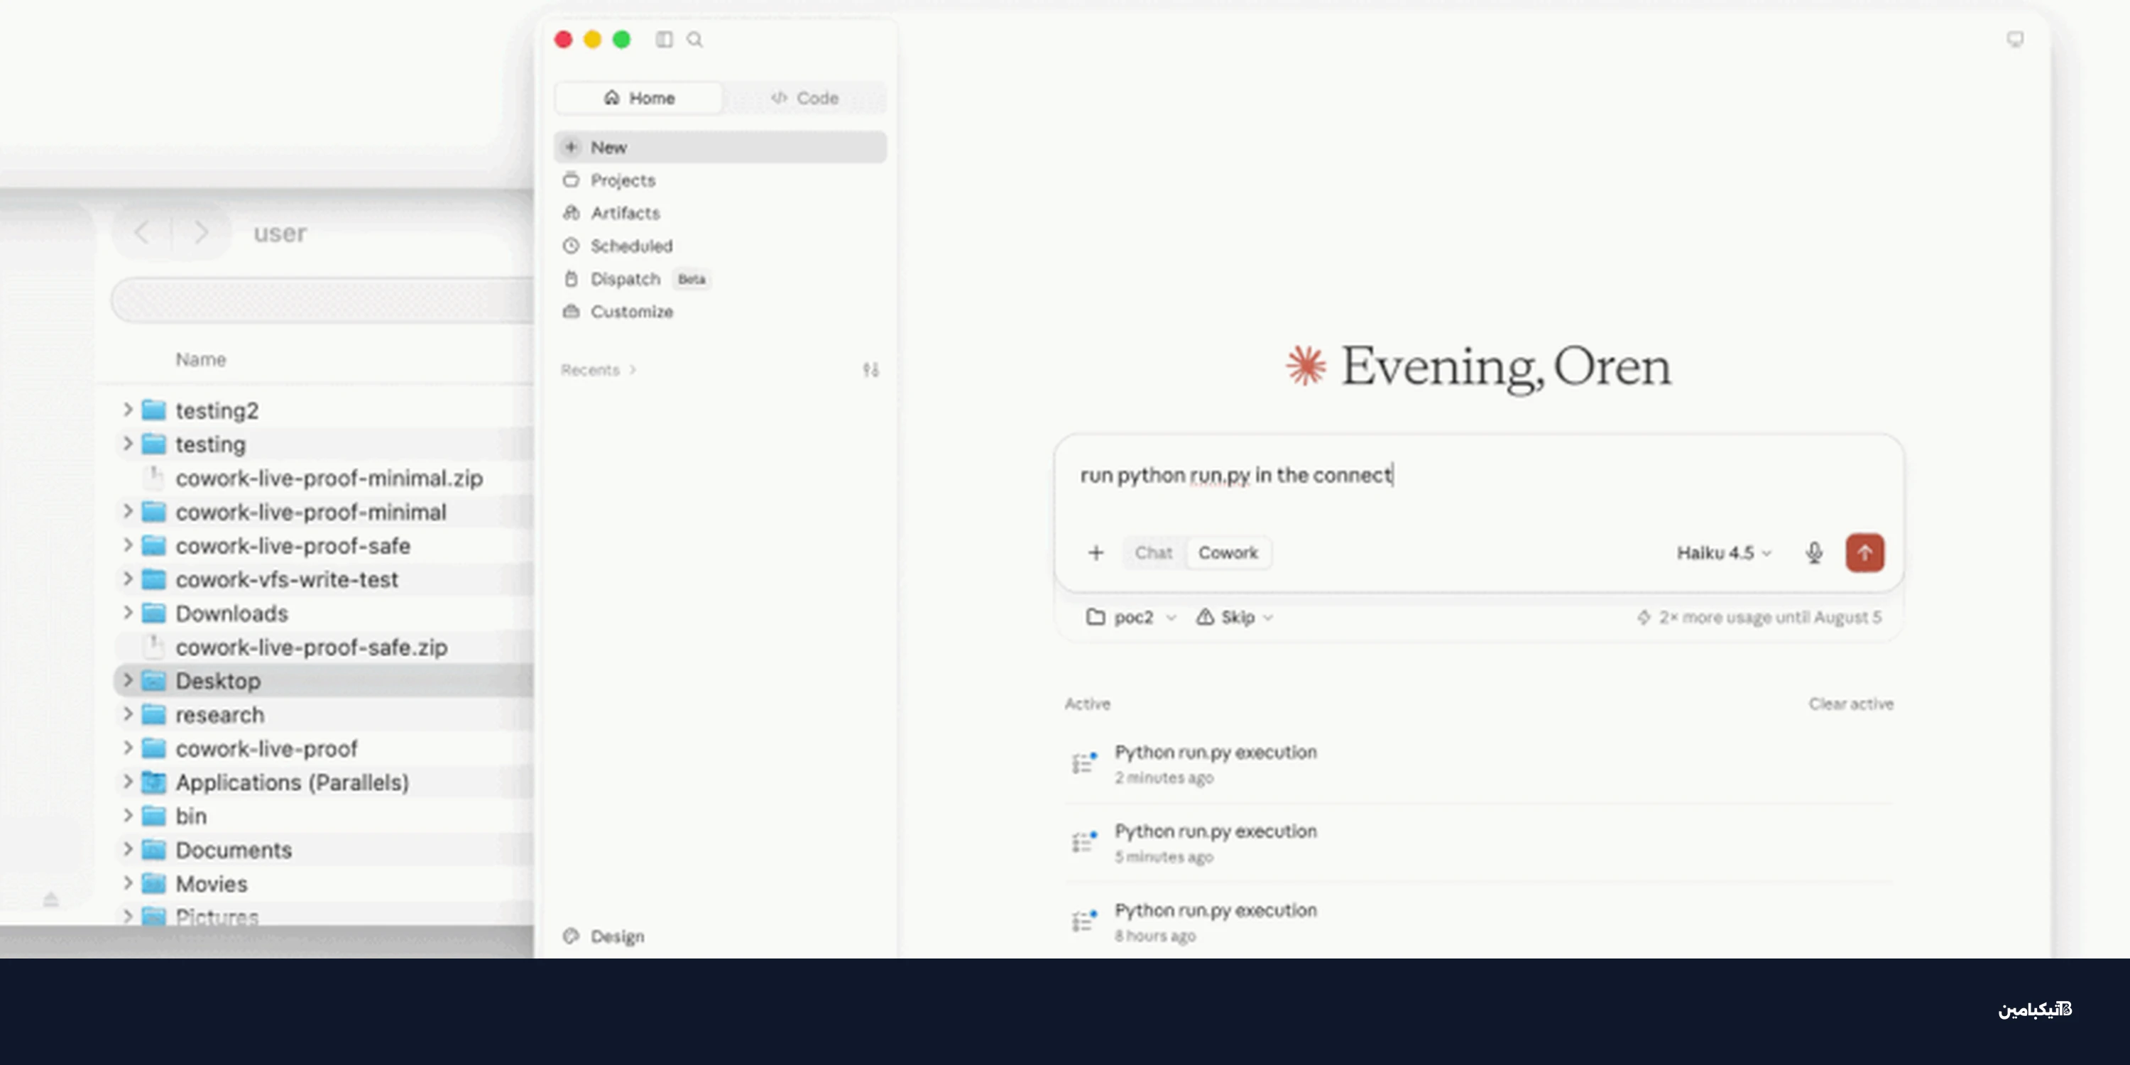Click cowork-live-proof folder icon in Finder
This screenshot has height=1065, width=2130.
[x=154, y=748]
